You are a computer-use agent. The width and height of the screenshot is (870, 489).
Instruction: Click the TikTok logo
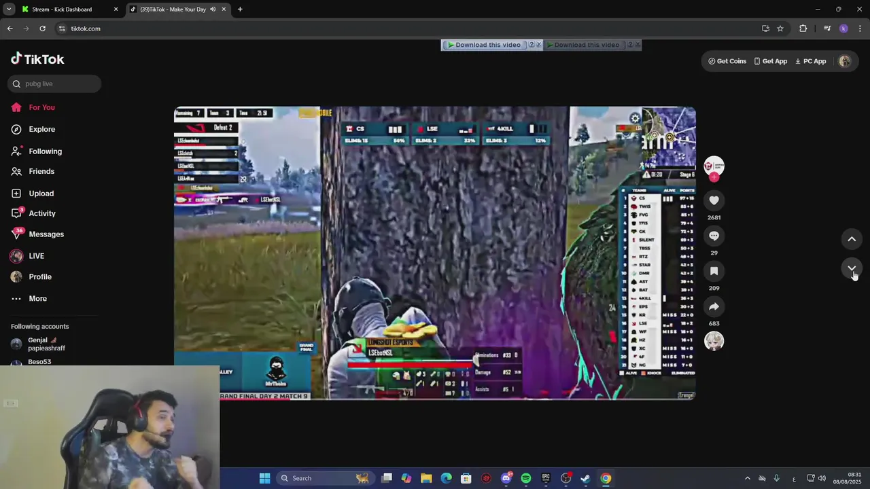coord(37,59)
